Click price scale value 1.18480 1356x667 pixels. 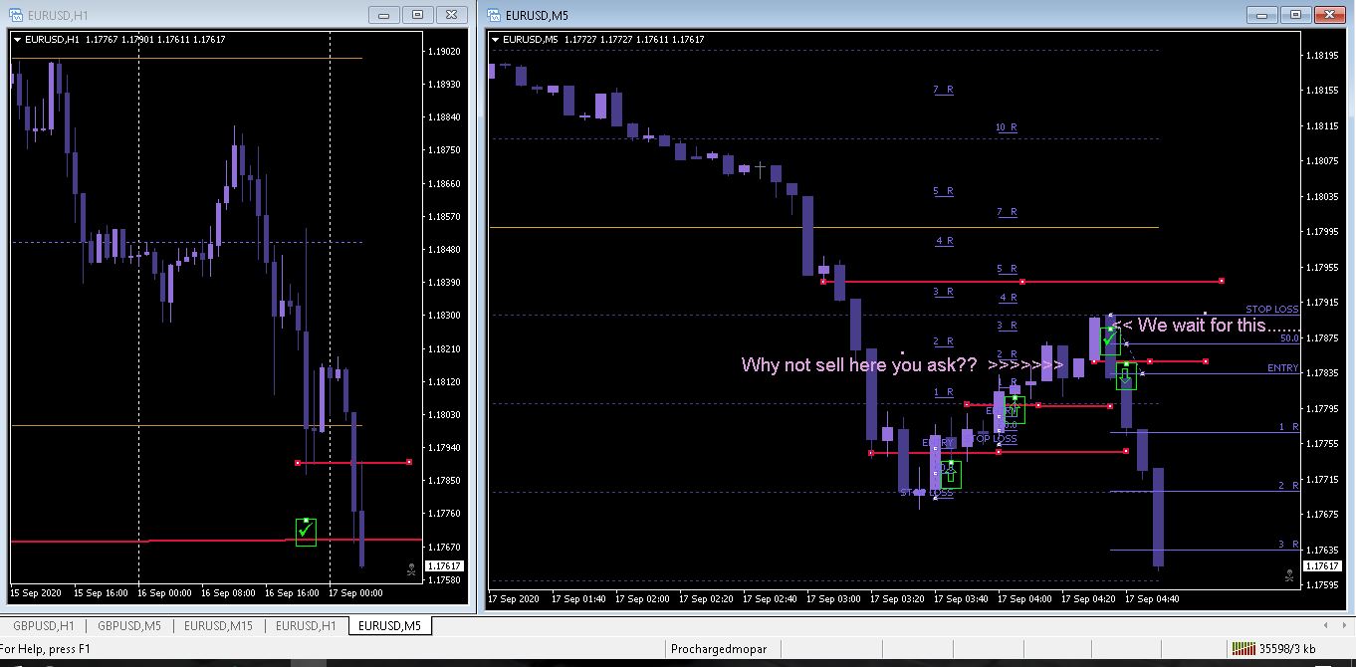443,249
